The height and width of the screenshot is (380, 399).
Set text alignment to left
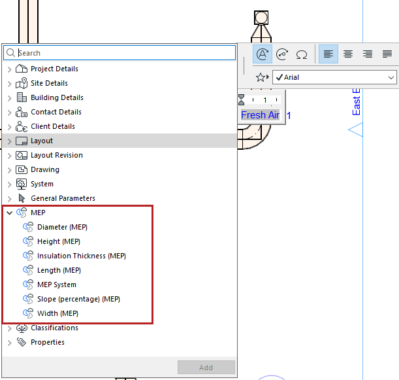[328, 54]
